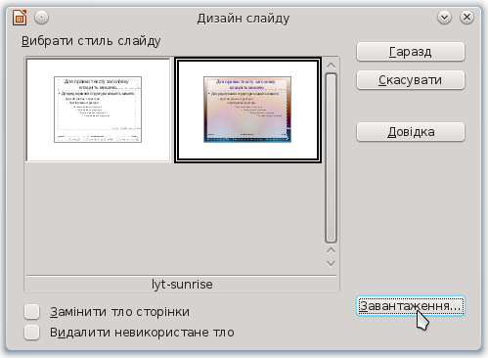488x358 pixels.
Task: Open the Impress window menu icon
Action: tap(20, 18)
